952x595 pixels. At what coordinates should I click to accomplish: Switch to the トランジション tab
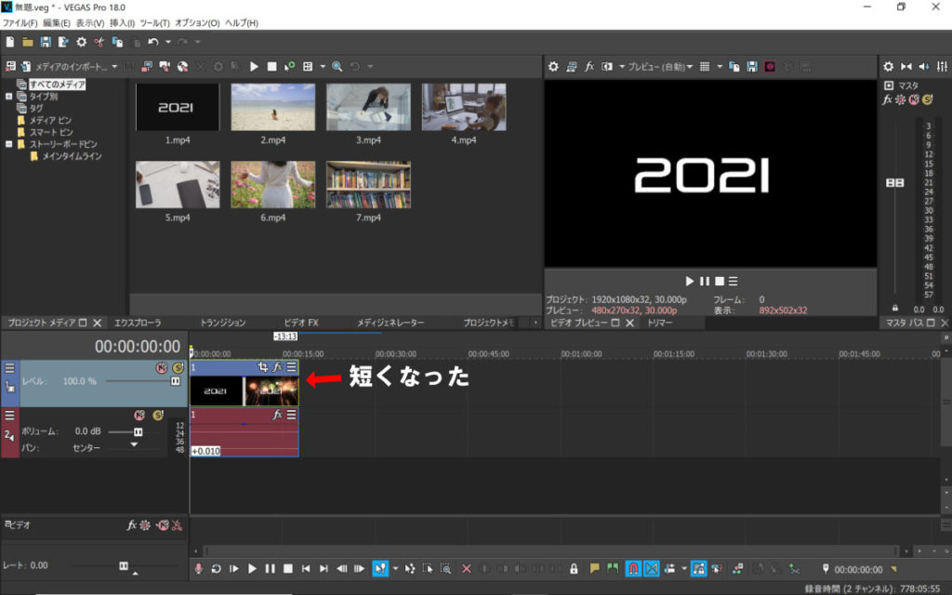(223, 323)
